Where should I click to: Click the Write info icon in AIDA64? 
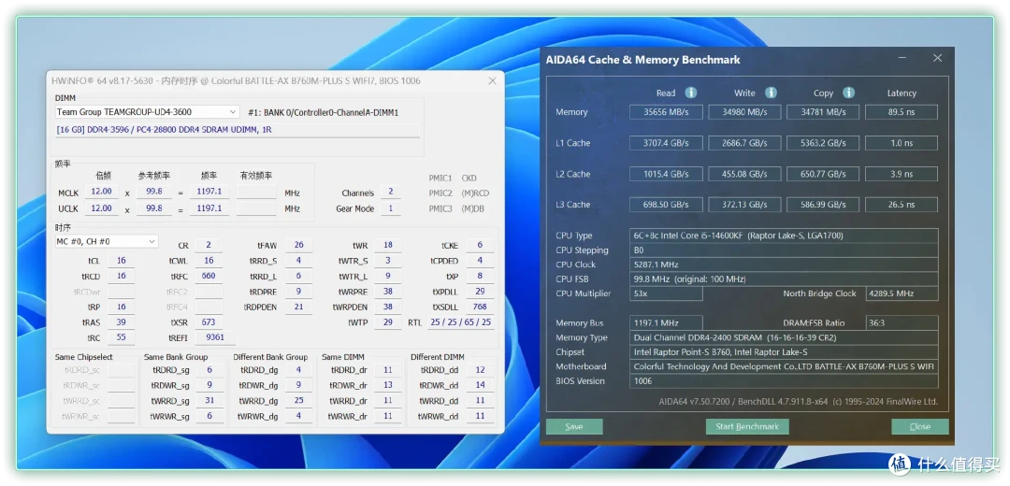(771, 93)
